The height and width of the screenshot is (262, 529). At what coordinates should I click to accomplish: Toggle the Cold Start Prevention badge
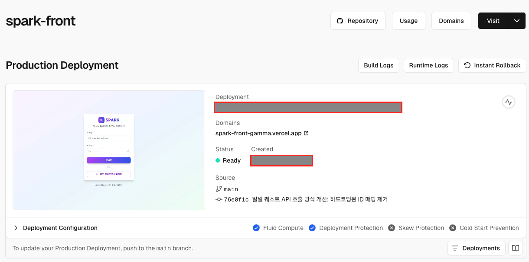point(452,228)
